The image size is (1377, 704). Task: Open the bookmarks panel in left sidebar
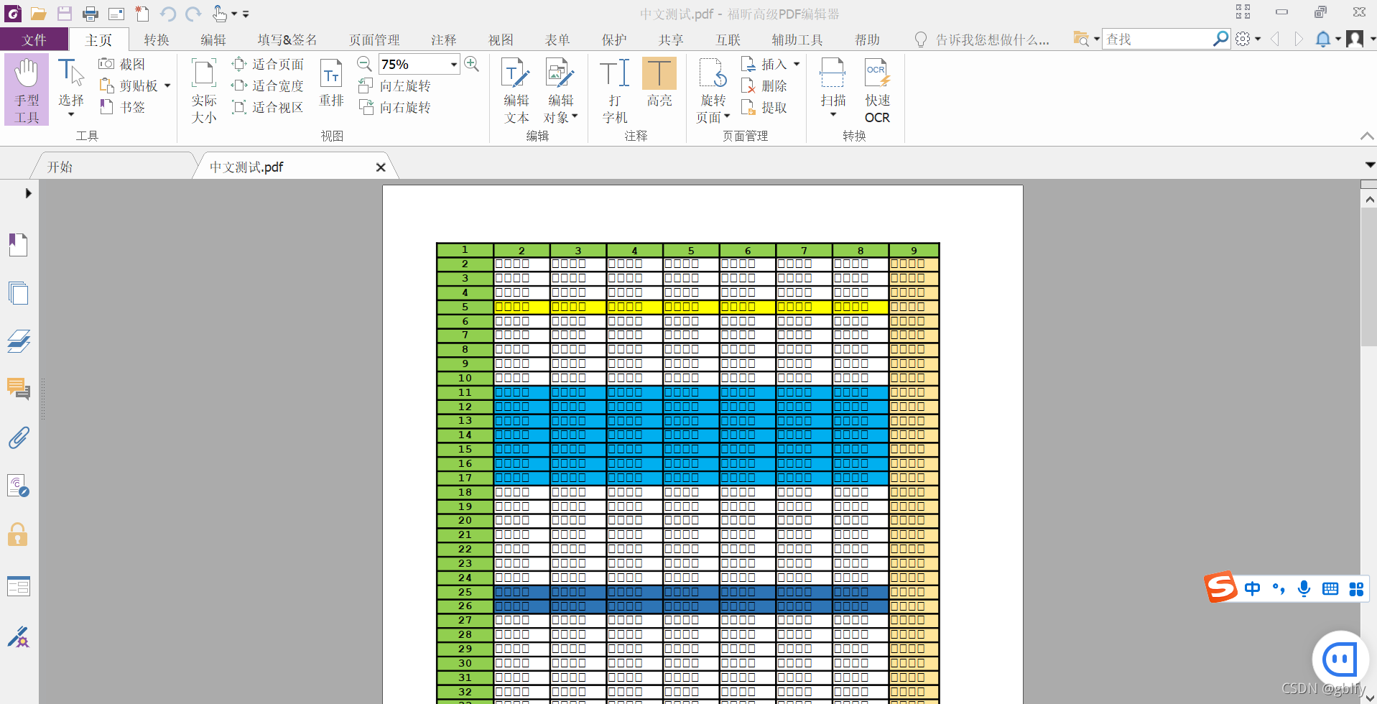18,245
